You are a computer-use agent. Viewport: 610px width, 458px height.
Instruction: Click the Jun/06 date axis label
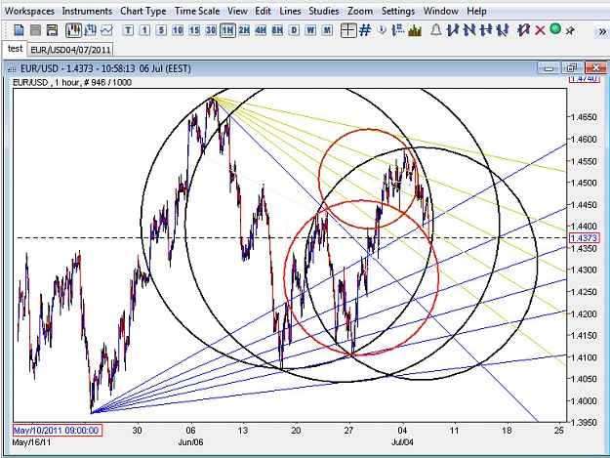pyautogui.click(x=190, y=442)
